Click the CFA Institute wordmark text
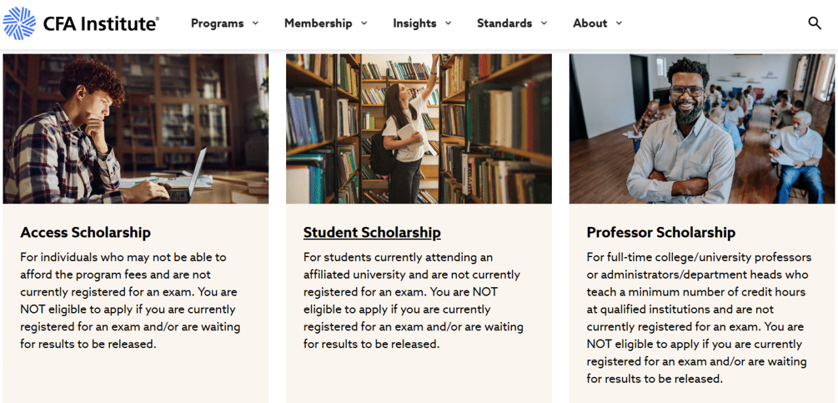This screenshot has height=403, width=838. (101, 24)
